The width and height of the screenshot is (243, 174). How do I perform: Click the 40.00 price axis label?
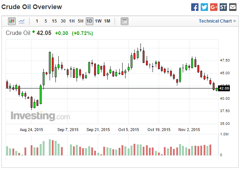(x=225, y=99)
